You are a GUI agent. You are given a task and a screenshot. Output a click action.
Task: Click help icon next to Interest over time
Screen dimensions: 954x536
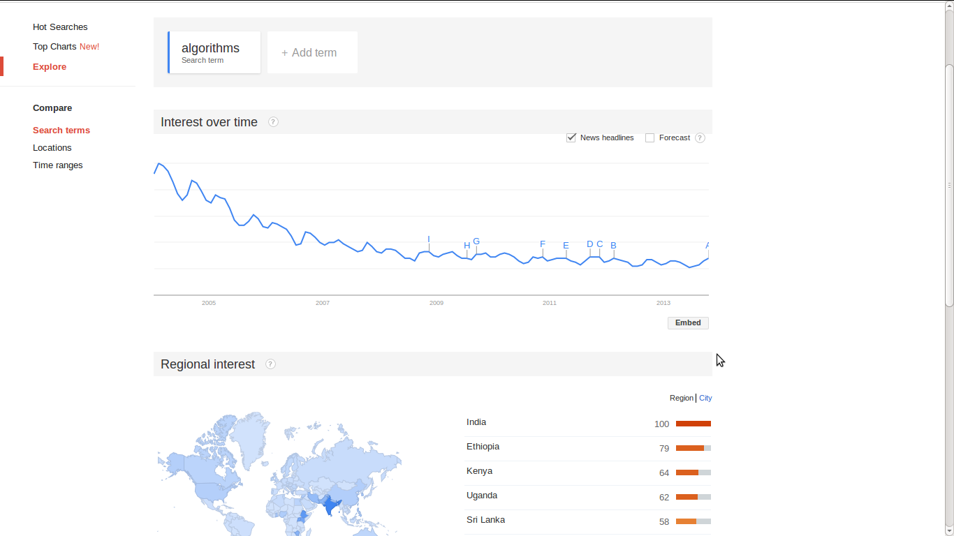(x=273, y=122)
